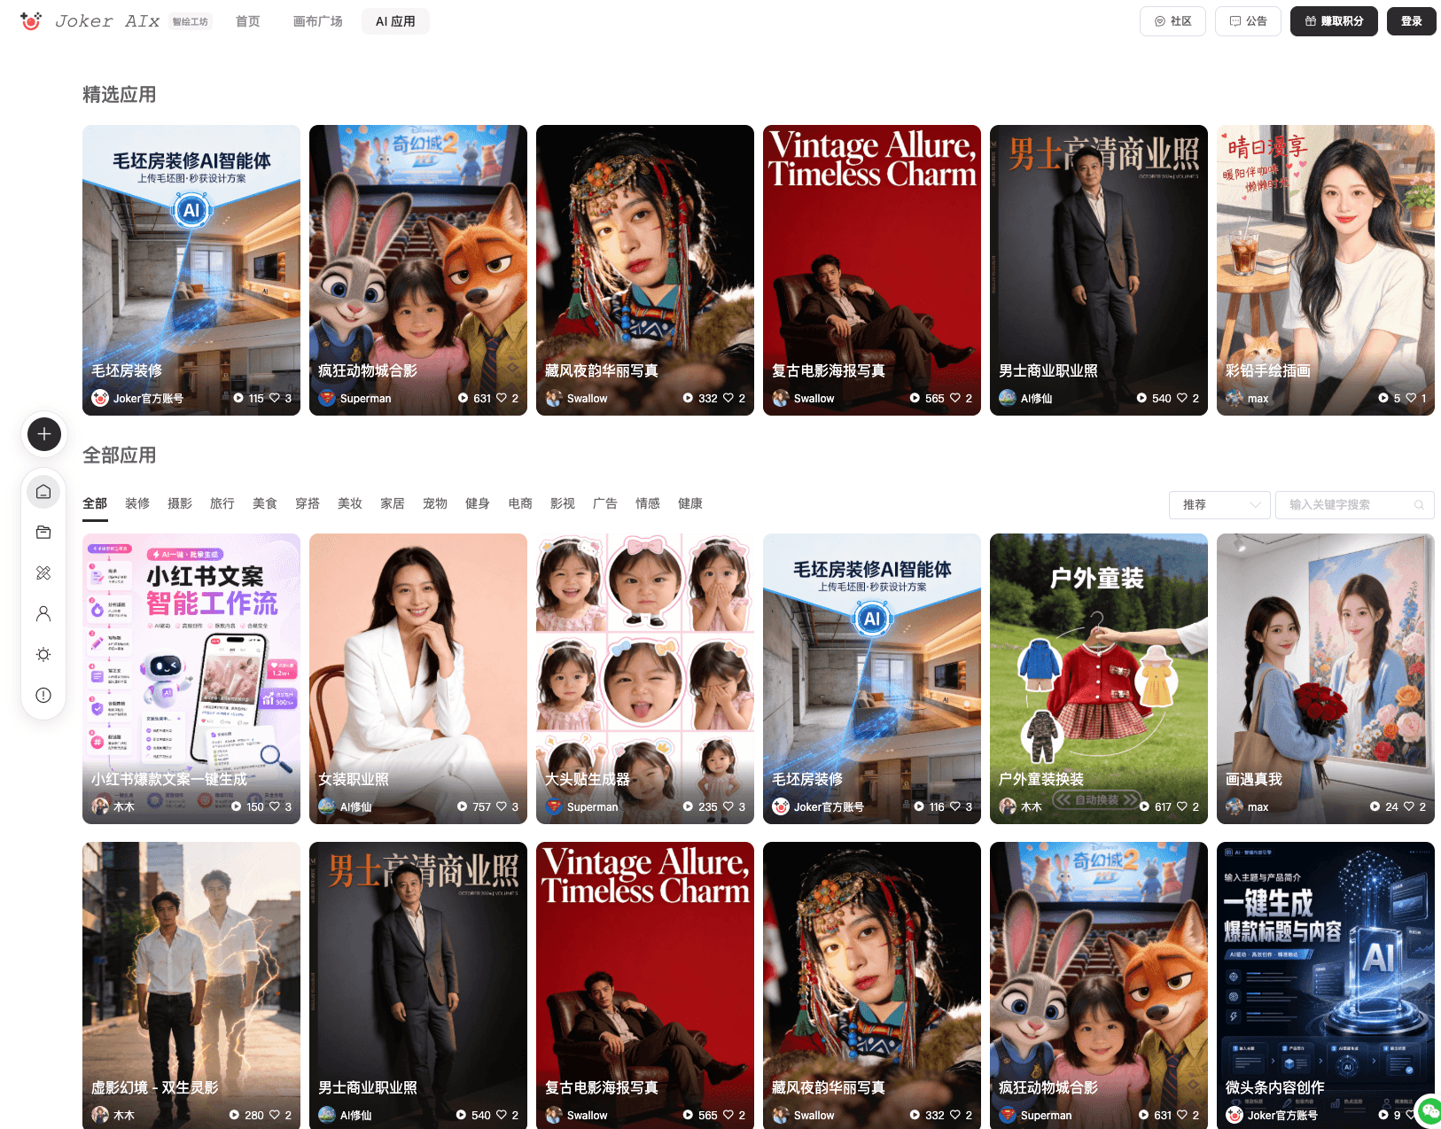Filter apps by the 影视 tab
The width and height of the screenshot is (1441, 1129).
tap(563, 503)
